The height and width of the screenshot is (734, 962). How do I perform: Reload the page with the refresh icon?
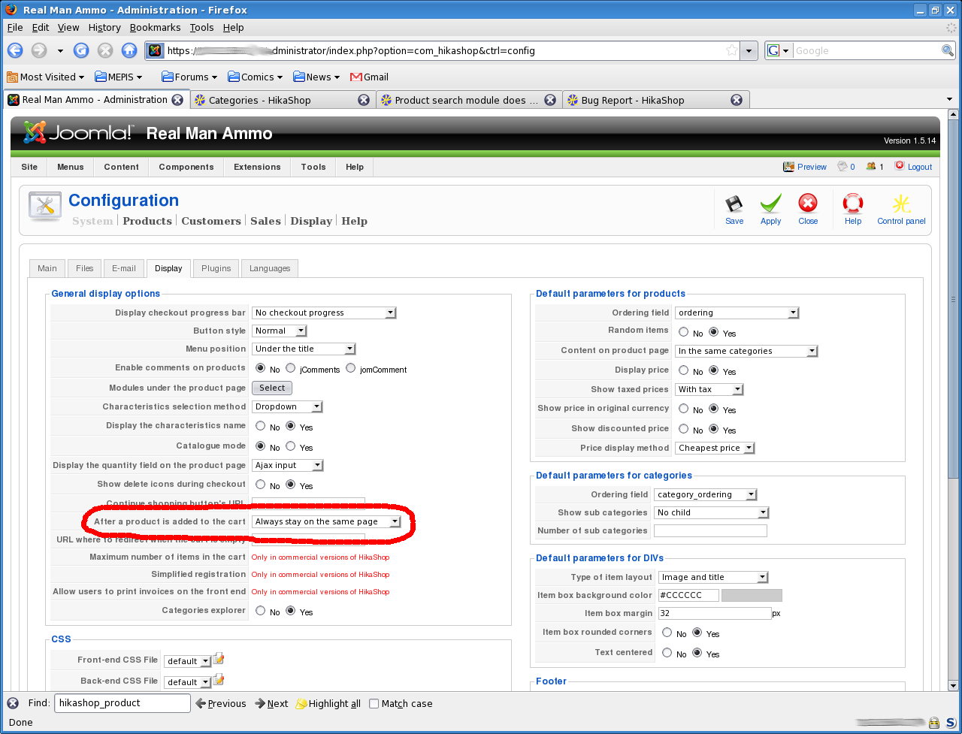tap(81, 50)
